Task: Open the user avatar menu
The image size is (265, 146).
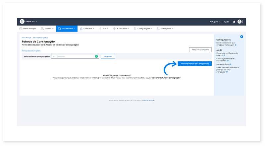Action: [239, 22]
